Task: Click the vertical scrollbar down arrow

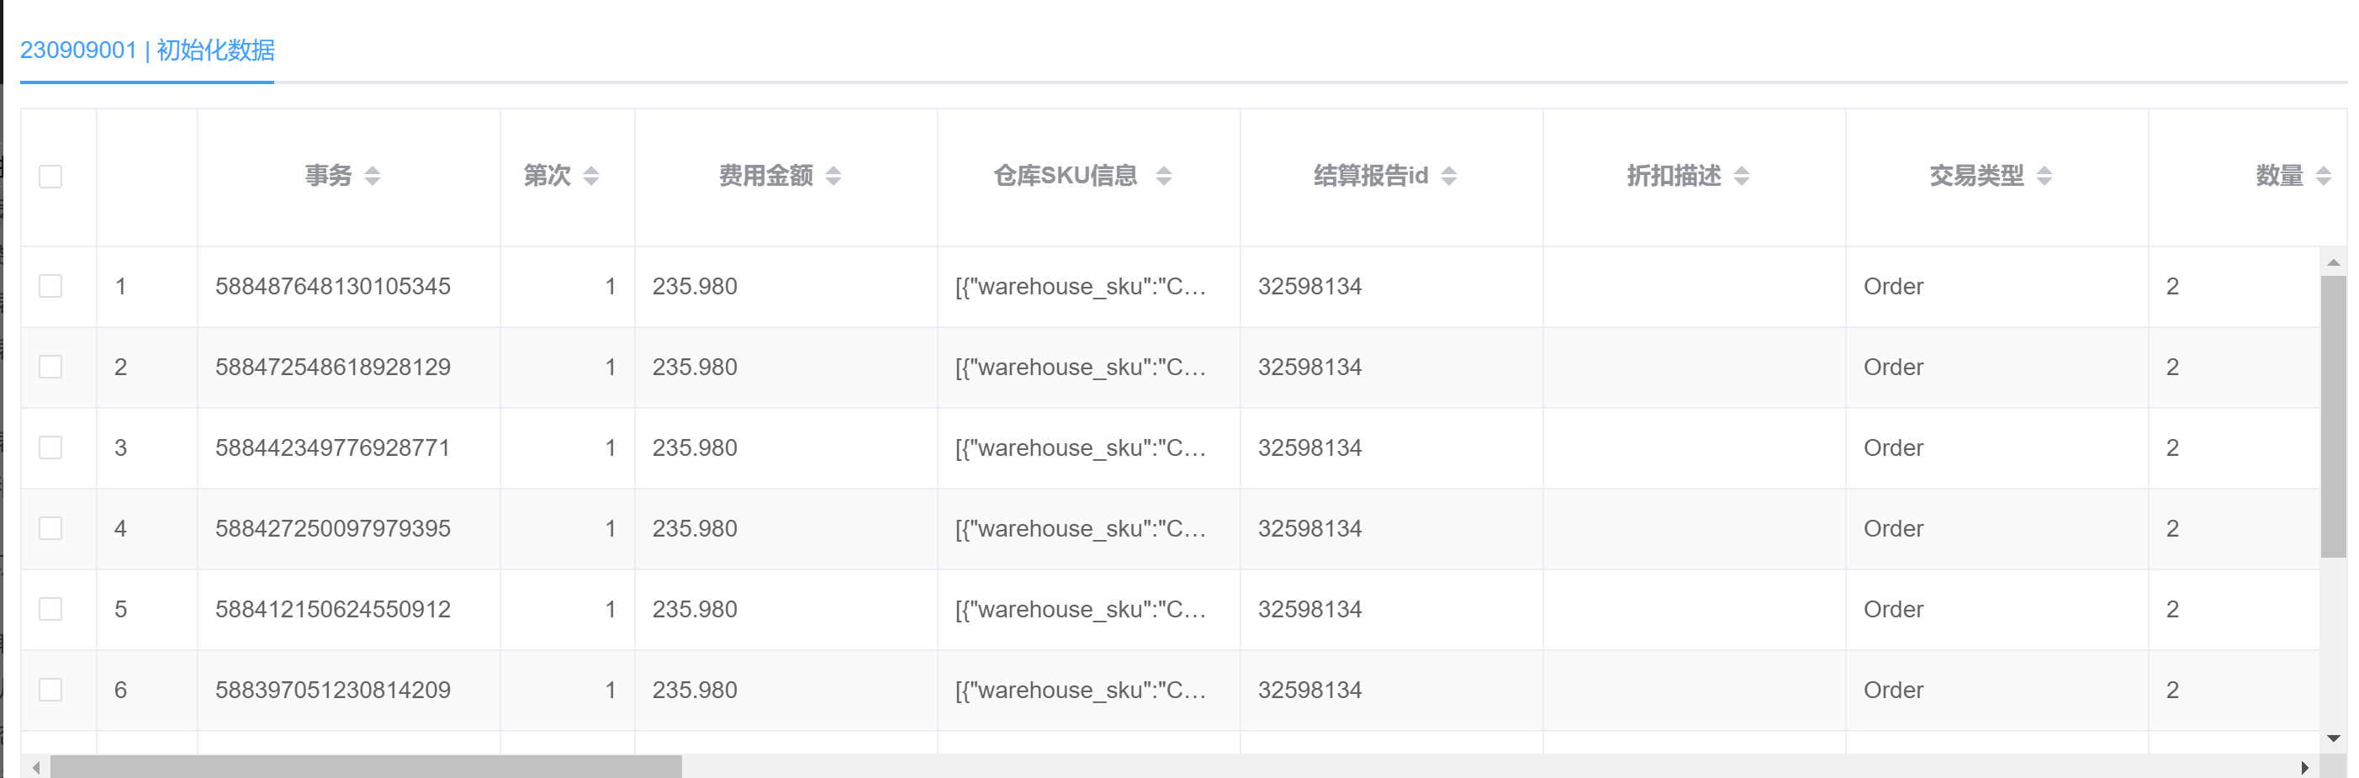Action: coord(2332,738)
